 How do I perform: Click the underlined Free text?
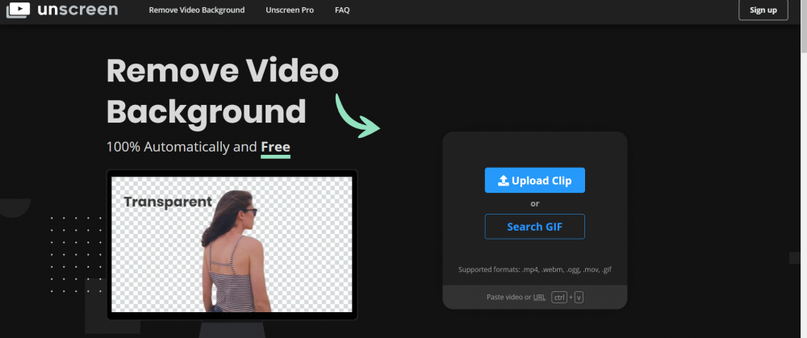275,148
